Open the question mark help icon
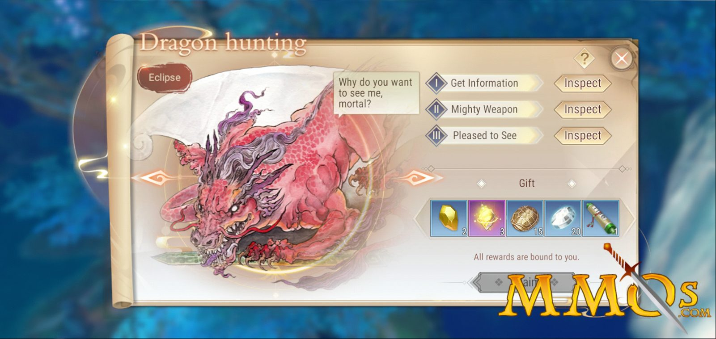This screenshot has height=339, width=716. pos(584,58)
